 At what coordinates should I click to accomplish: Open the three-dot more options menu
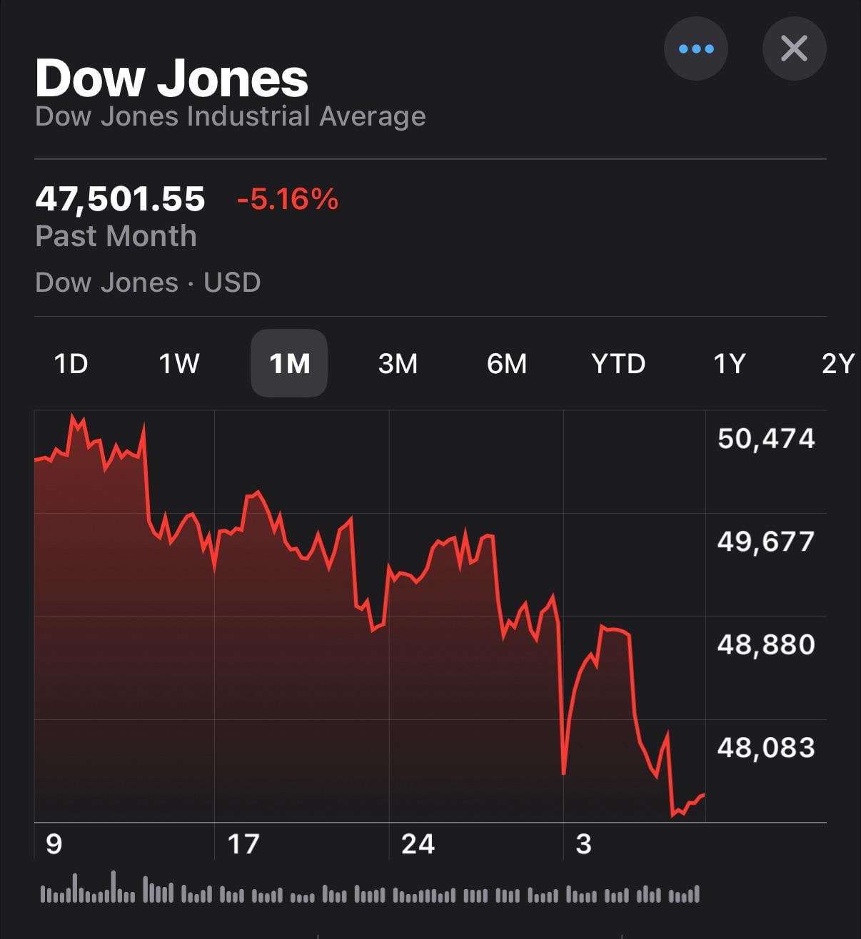click(x=695, y=49)
